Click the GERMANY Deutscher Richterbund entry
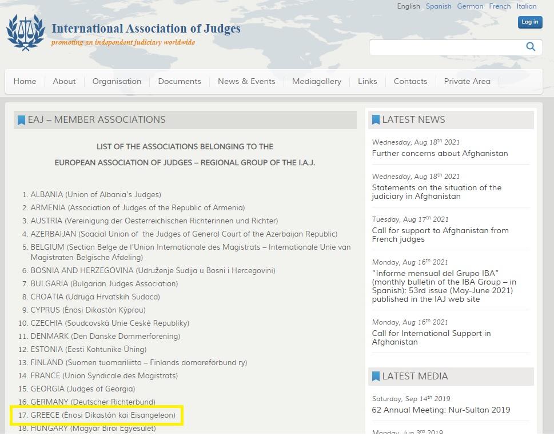Screen dimensions: 554x440 93,402
